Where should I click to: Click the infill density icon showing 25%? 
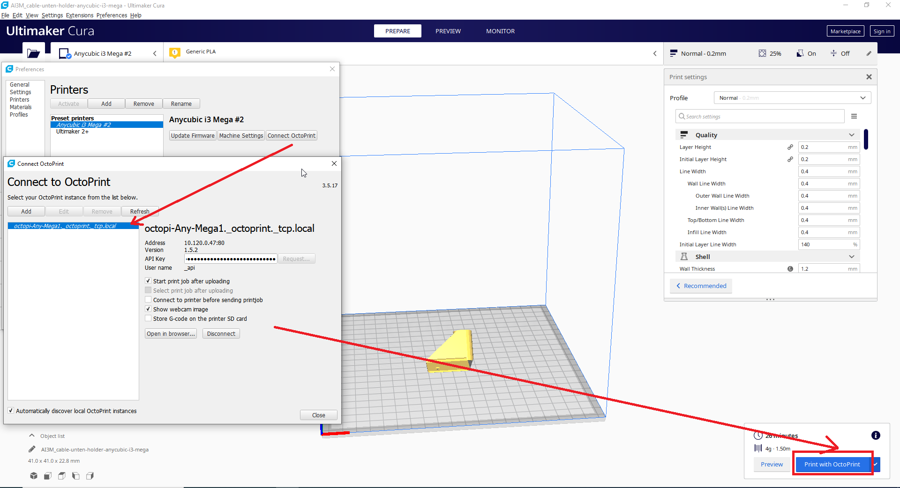tap(762, 53)
